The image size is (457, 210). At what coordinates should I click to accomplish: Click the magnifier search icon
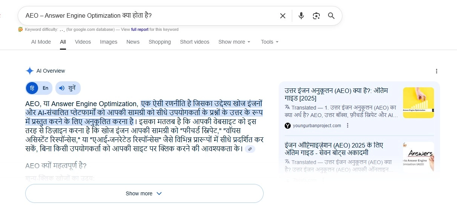tap(331, 16)
